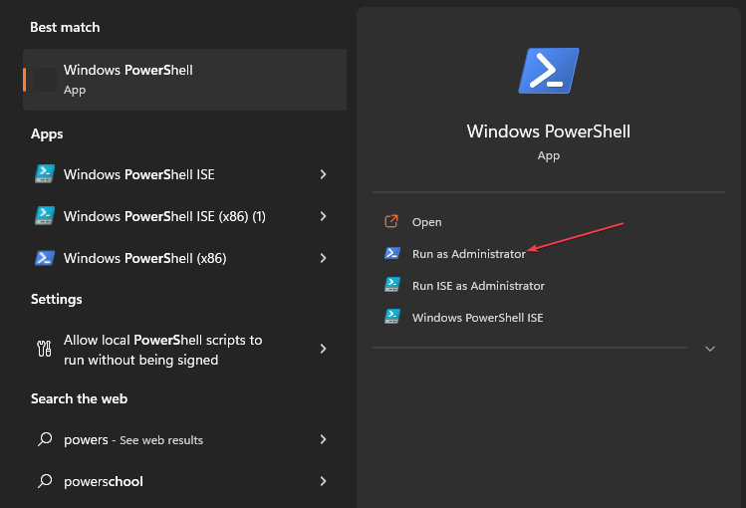Image resolution: width=746 pixels, height=508 pixels.
Task: Select Run as Administrator
Action: 468,254
